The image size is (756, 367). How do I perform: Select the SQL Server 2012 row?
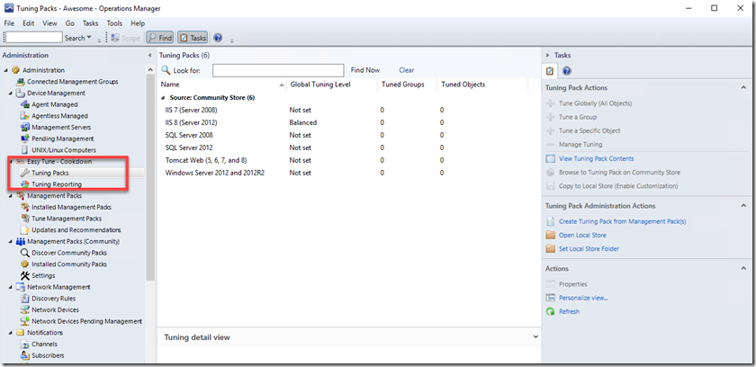[349, 148]
